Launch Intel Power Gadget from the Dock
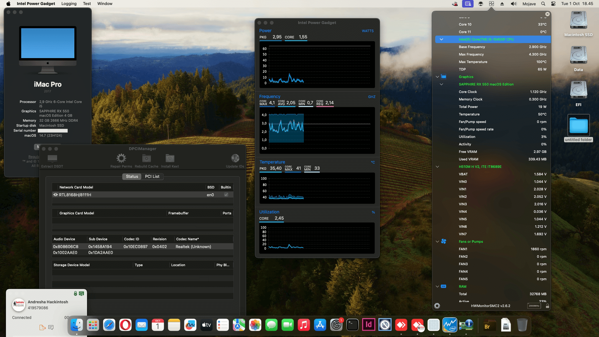The image size is (599, 337). (x=450, y=325)
